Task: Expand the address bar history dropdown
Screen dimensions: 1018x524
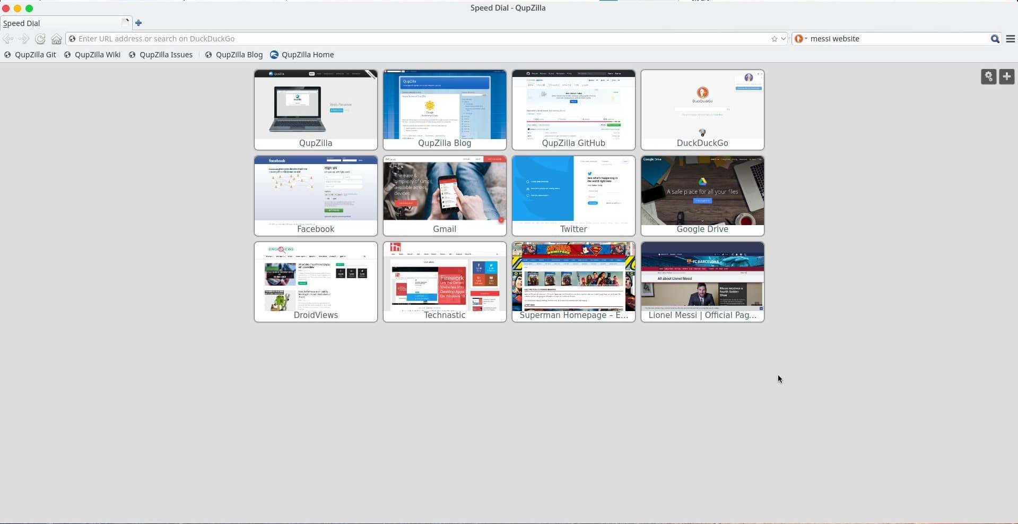Action: coord(783,39)
